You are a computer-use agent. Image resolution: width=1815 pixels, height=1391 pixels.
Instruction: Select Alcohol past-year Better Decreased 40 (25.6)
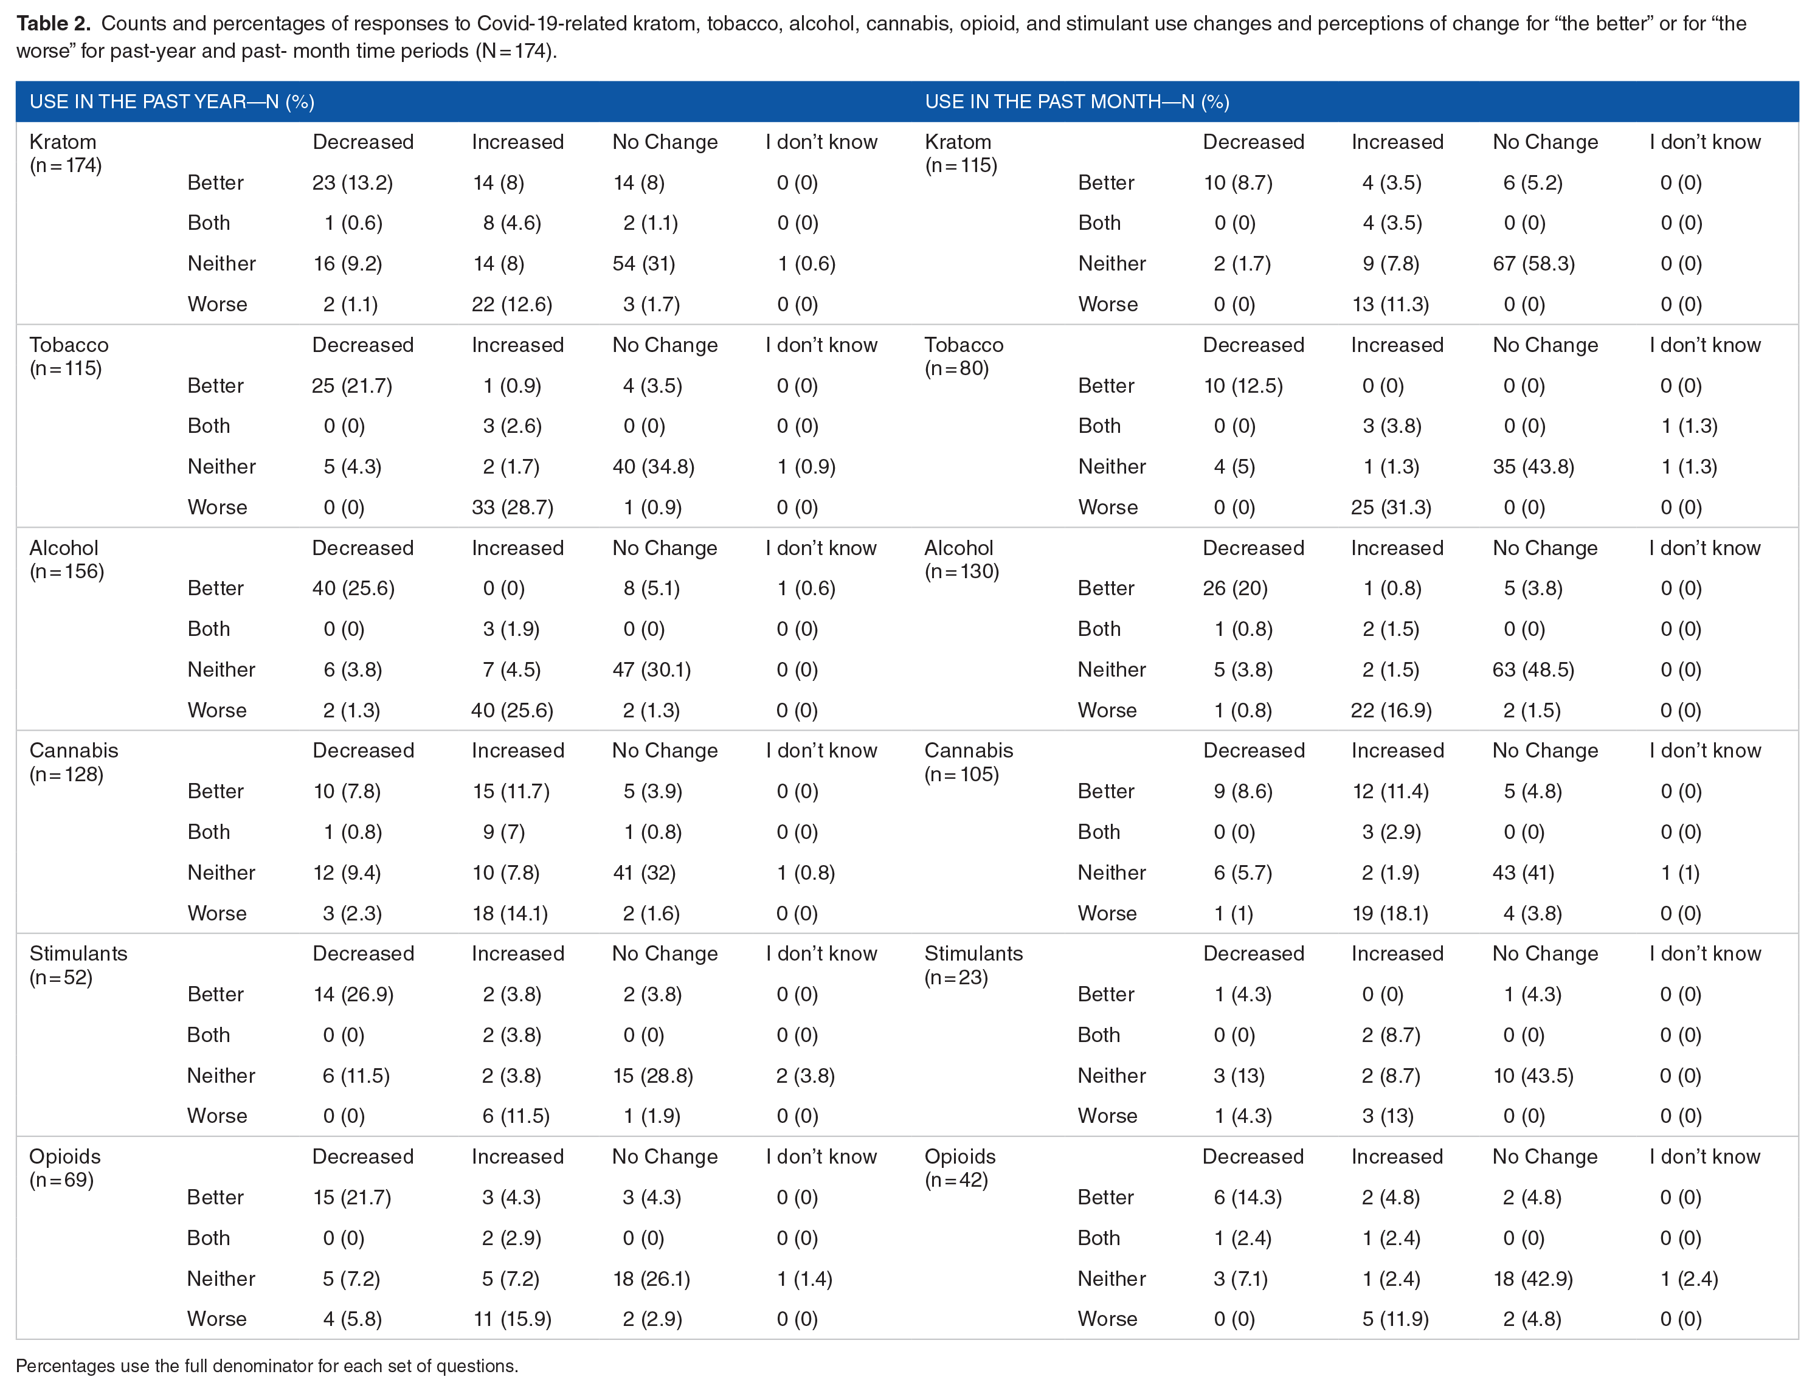point(353,588)
